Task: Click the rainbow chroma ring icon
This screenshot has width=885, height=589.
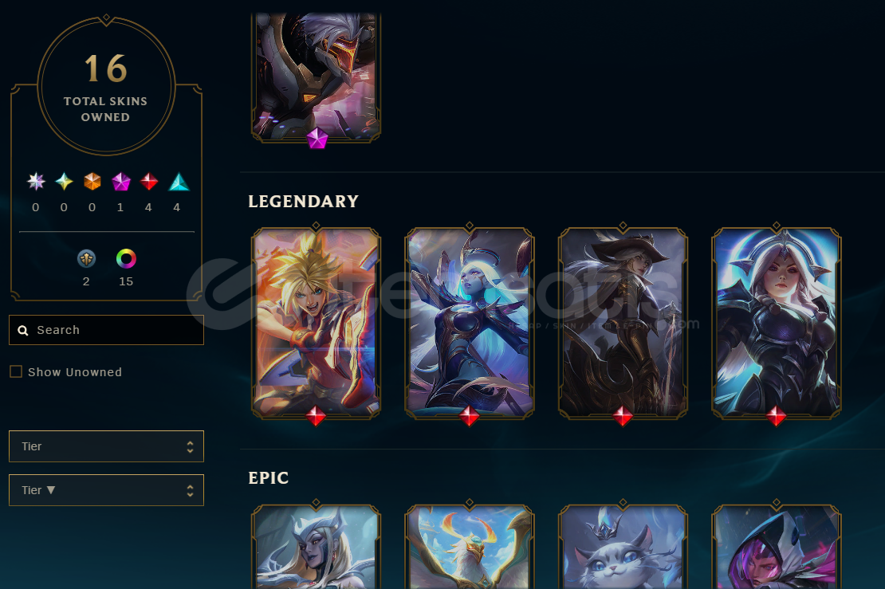Action: tap(126, 259)
